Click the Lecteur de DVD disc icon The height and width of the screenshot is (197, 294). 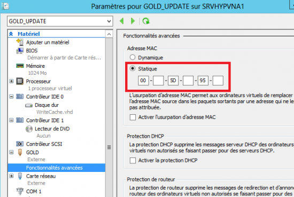point(29,129)
